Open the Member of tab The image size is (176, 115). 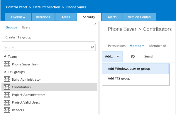tap(158, 46)
